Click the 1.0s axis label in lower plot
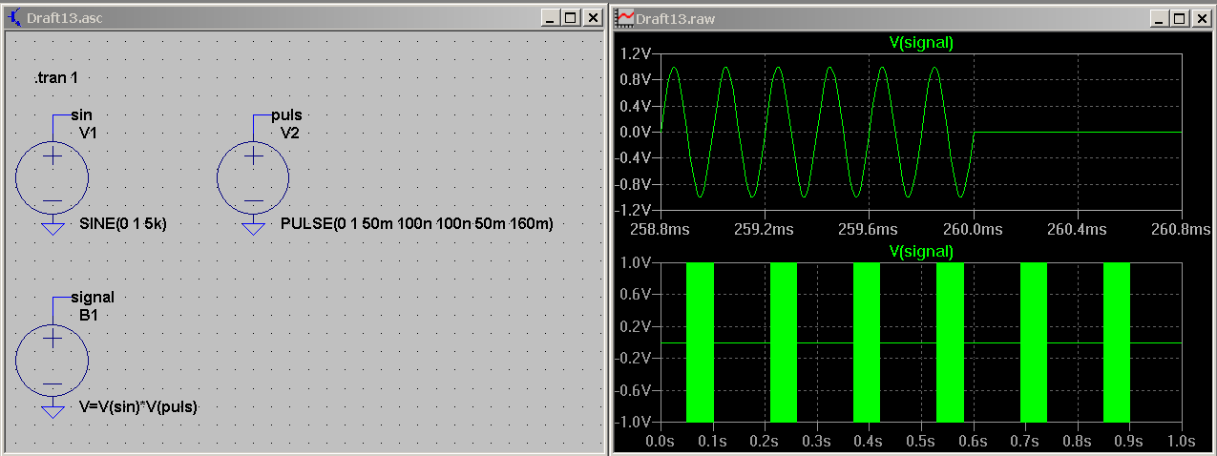Image resolution: width=1217 pixels, height=456 pixels. pos(1182,441)
